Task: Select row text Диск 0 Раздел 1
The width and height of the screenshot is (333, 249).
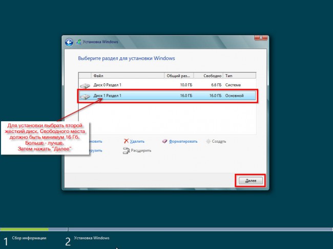Action: 108,85
